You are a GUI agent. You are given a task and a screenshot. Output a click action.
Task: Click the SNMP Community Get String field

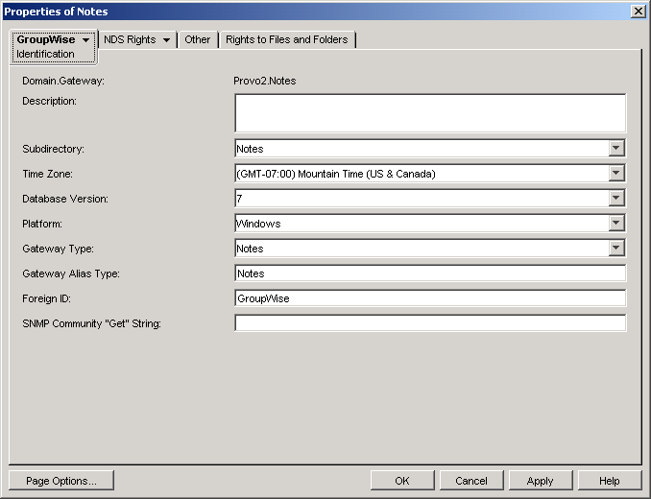tap(430, 323)
